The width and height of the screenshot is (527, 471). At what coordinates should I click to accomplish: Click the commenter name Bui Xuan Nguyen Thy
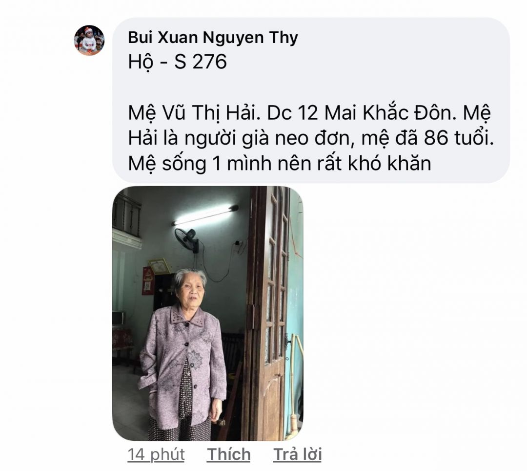coord(213,37)
